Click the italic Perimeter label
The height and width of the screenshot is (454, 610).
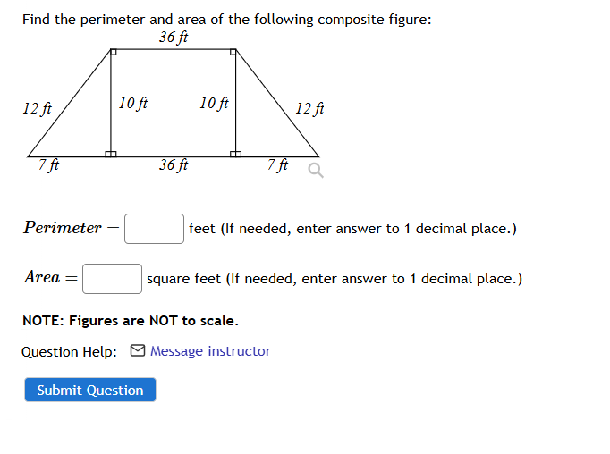[63, 228]
